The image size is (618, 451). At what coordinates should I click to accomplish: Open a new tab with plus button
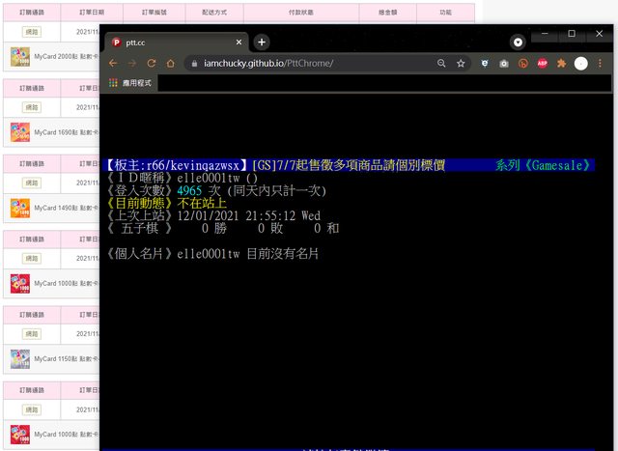coord(262,42)
